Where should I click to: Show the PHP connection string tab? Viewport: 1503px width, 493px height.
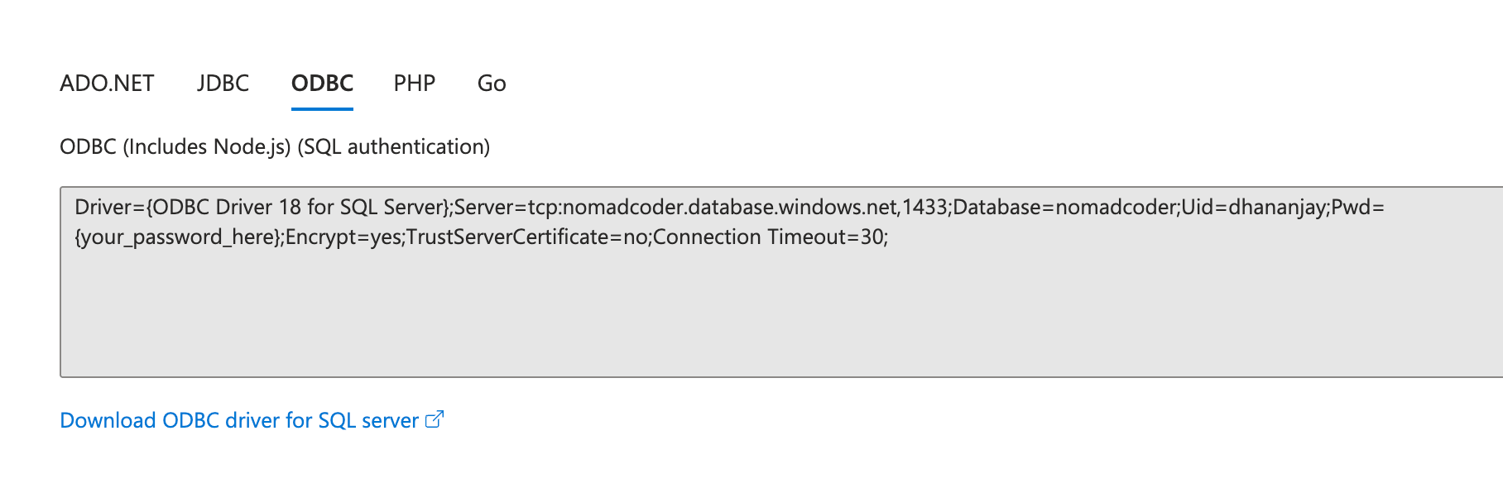pyautogui.click(x=415, y=84)
